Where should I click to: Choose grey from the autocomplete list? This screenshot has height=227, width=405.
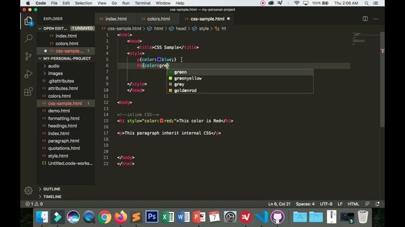(240, 84)
